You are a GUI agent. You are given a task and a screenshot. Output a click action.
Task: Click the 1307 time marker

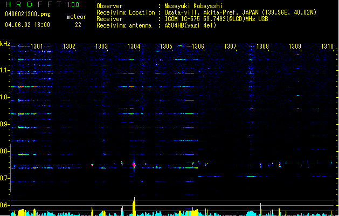coord(230,46)
